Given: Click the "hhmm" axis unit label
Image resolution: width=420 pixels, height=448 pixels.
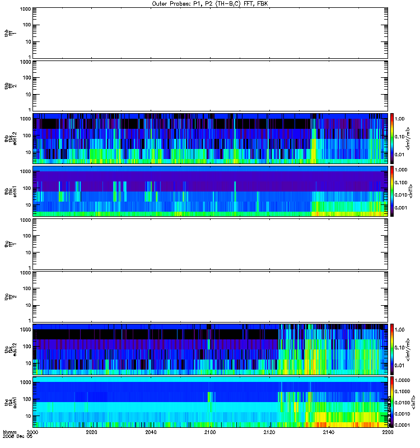Looking at the screenshot, I should (10, 432).
